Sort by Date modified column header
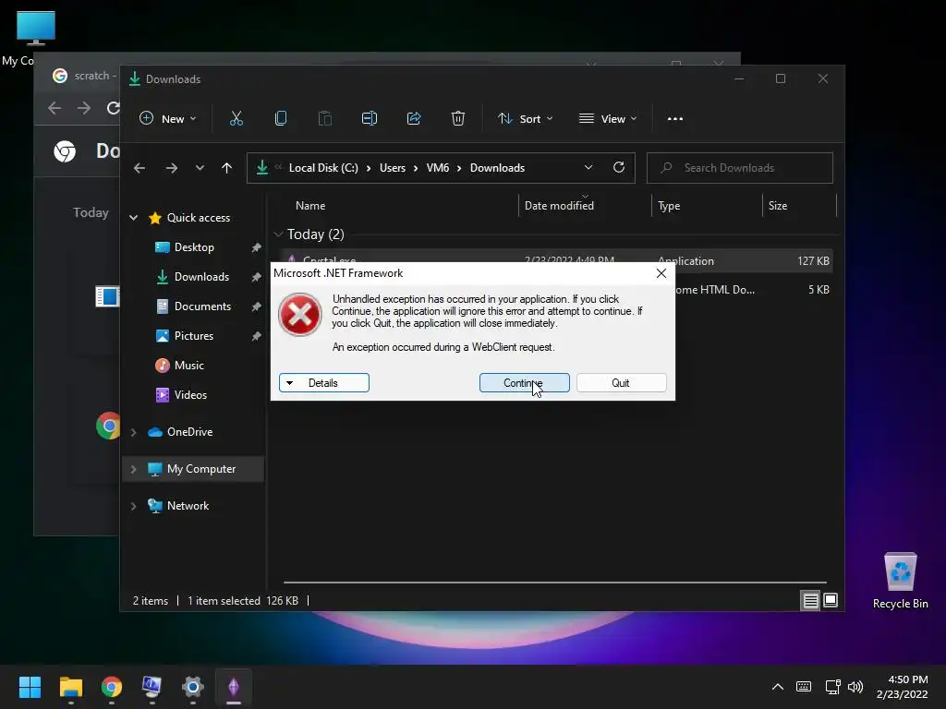Screen dimensions: 946x709 pyautogui.click(x=585, y=206)
